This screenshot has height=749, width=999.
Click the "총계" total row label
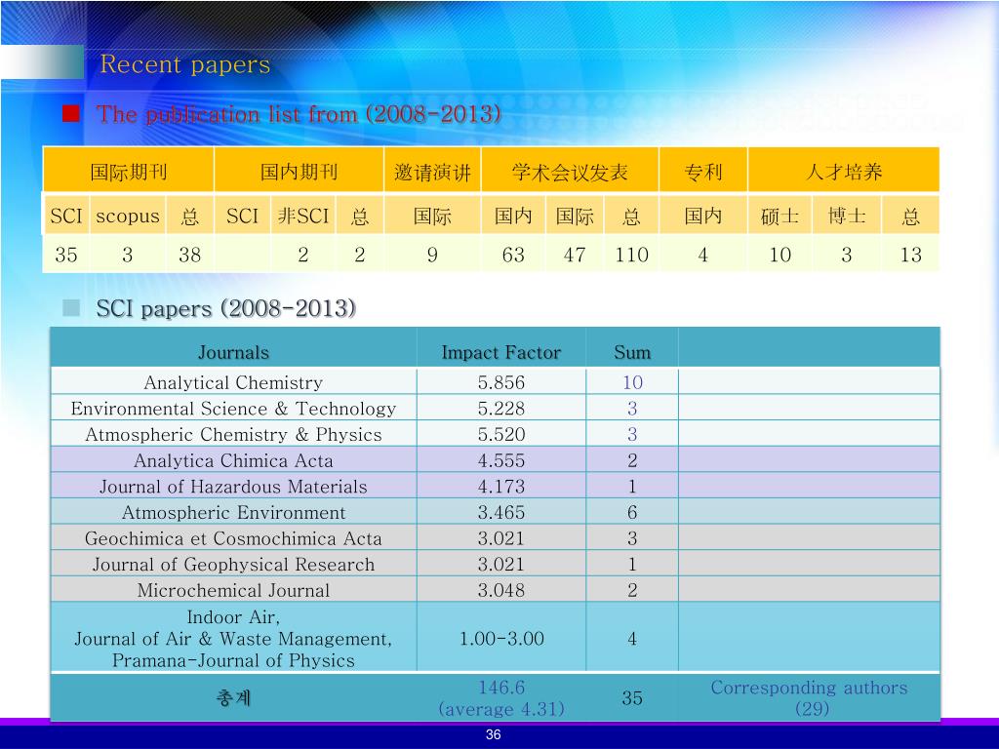(234, 698)
